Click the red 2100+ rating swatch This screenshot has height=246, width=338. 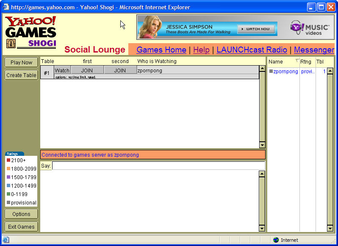(x=8, y=160)
